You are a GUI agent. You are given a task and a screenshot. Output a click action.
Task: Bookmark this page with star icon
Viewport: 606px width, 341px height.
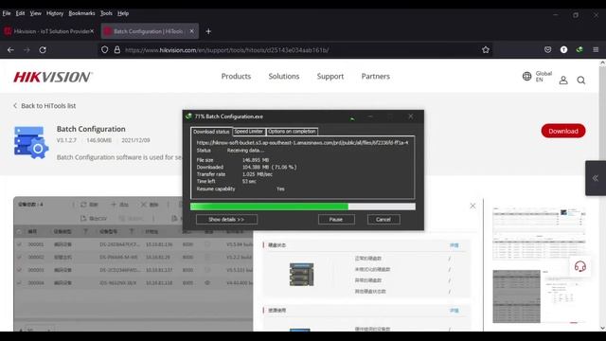(x=486, y=50)
